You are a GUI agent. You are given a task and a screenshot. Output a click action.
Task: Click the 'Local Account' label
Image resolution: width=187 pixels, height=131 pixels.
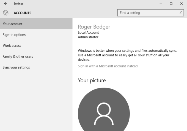[88, 32]
